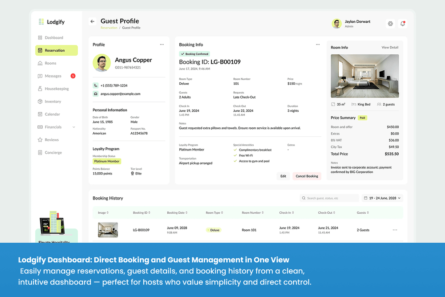445x297 pixels.
Task: Open the 19 - 24 June date dropdown
Action: (382, 198)
